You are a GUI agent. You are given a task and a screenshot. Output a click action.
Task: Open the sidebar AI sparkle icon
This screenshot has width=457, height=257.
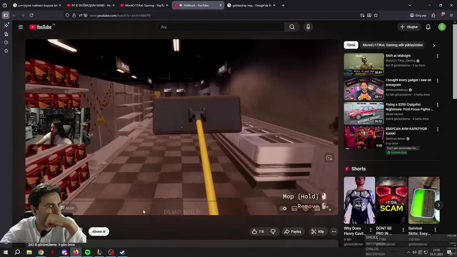(6, 25)
